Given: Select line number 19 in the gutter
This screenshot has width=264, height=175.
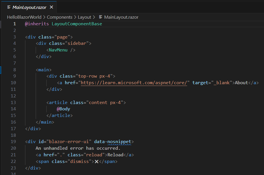Looking at the screenshot, I should pos(13,141).
